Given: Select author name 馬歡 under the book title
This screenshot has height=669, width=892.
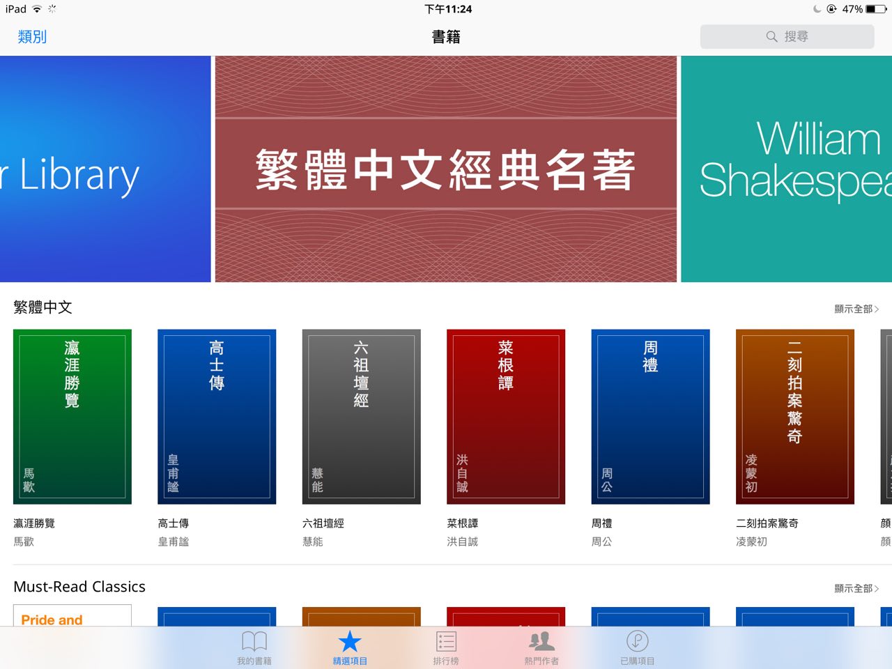Looking at the screenshot, I should click(x=24, y=541).
